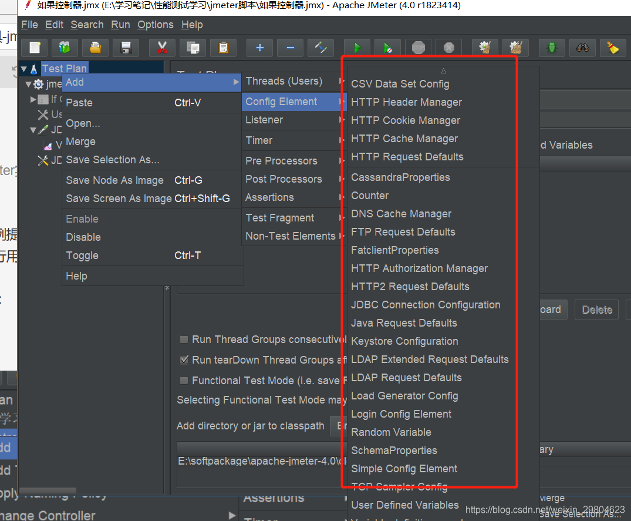Uncheck Run tearDown Thread Groups checkbox

tap(184, 360)
